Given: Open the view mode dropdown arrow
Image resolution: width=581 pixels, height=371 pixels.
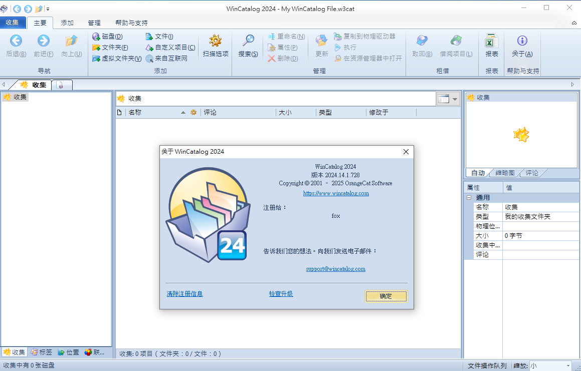Looking at the screenshot, I should point(455,99).
